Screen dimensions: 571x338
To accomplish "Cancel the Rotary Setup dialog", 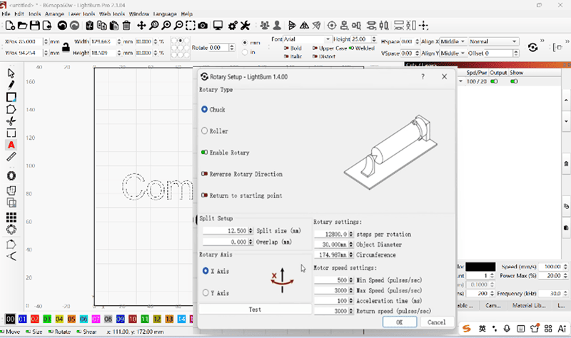I will pyautogui.click(x=436, y=322).
